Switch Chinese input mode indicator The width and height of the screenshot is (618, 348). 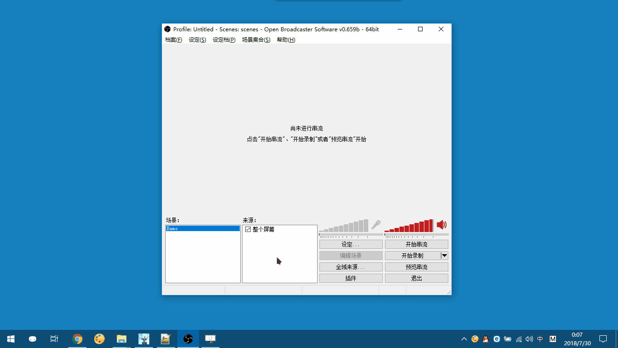point(540,339)
